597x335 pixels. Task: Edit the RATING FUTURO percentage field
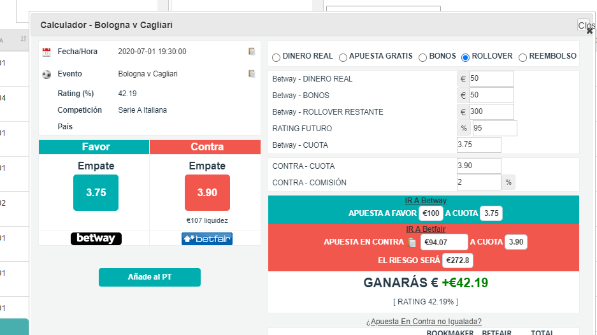(x=494, y=128)
